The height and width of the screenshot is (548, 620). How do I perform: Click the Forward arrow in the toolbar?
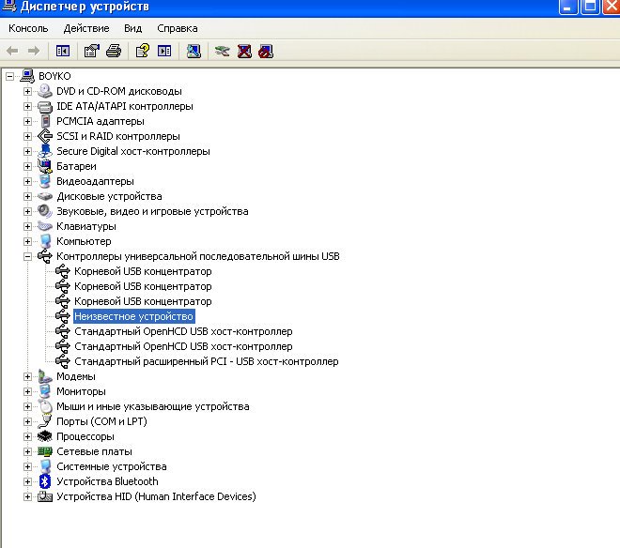pyautogui.click(x=34, y=51)
